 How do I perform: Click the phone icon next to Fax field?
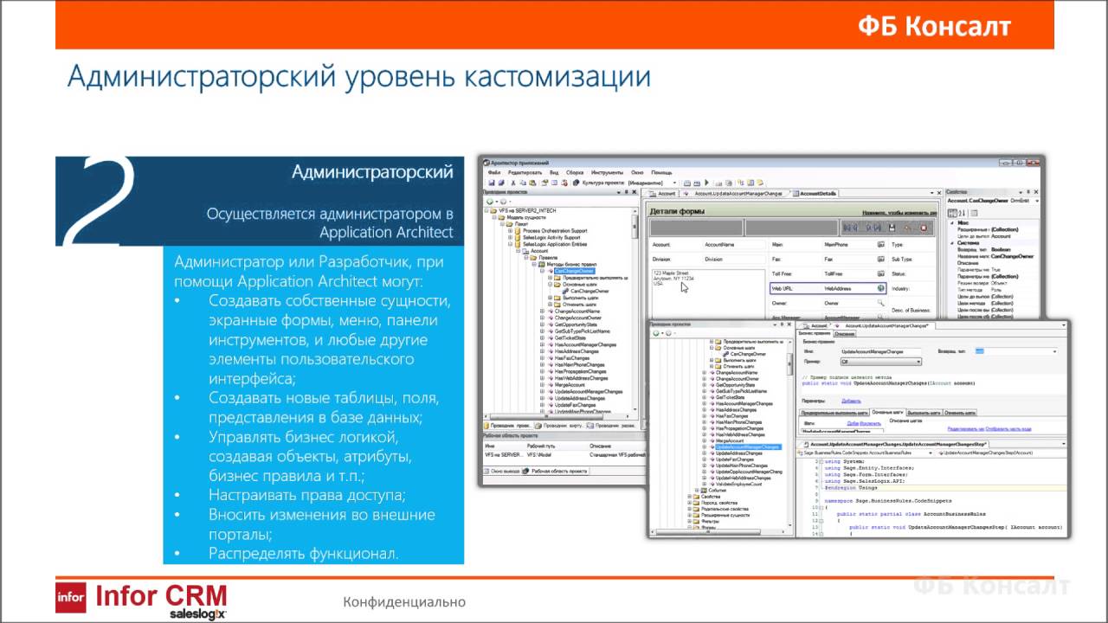point(881,259)
